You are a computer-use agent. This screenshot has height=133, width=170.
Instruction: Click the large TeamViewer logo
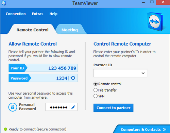click(x=155, y=21)
